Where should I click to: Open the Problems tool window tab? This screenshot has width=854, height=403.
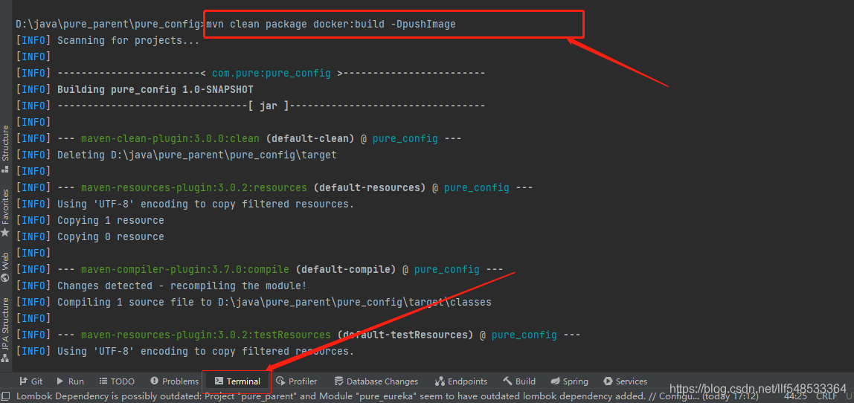pos(174,381)
